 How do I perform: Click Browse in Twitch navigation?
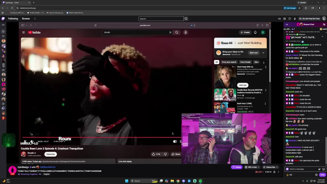pyautogui.click(x=26, y=19)
